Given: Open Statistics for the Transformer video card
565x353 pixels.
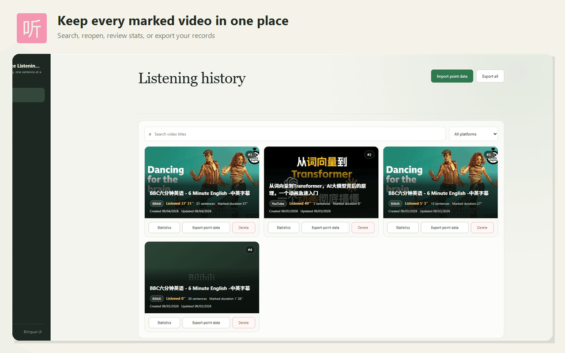Looking at the screenshot, I should click(283, 228).
